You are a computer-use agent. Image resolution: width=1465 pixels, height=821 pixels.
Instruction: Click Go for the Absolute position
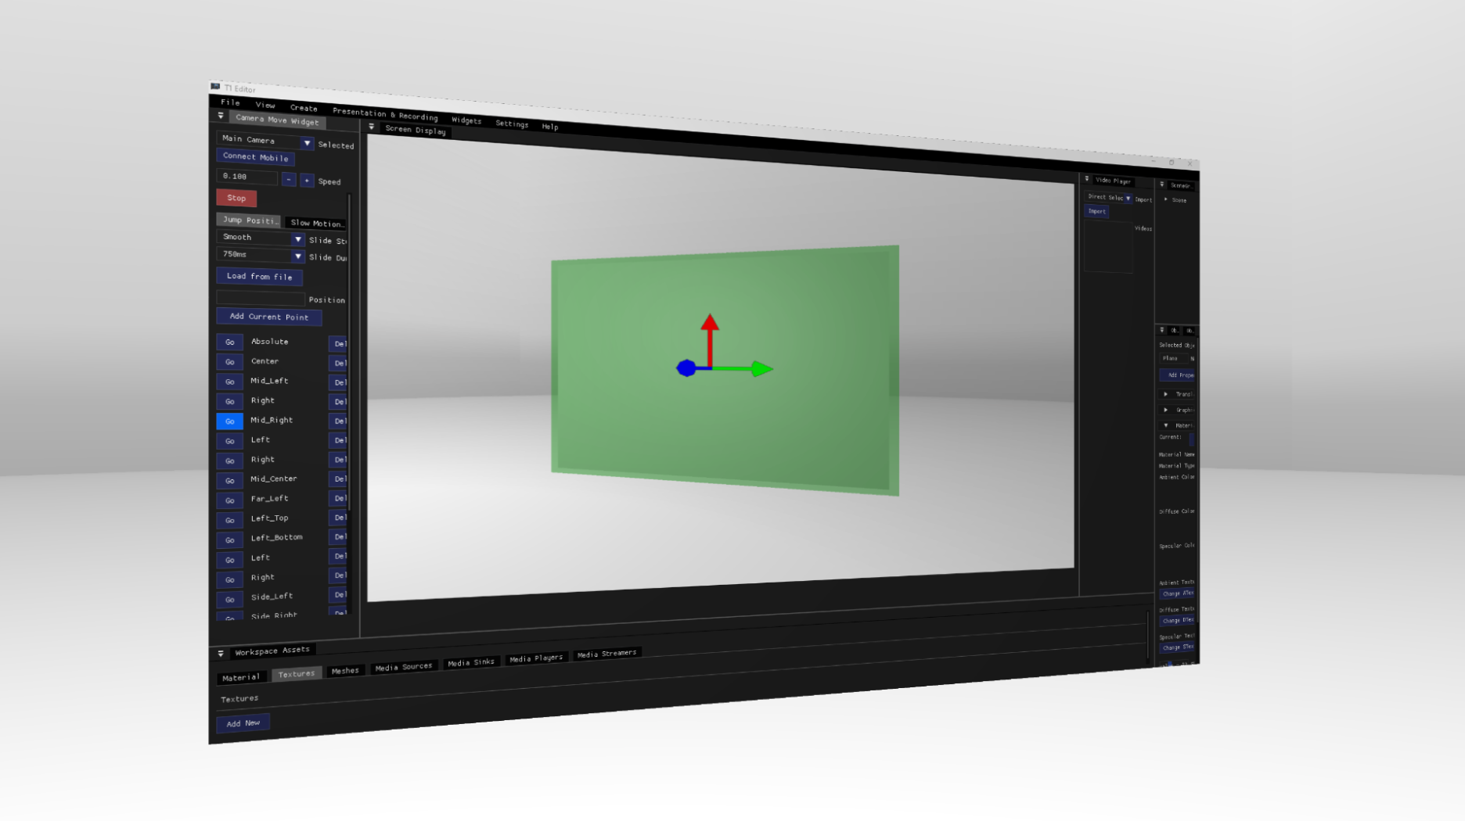coord(230,342)
